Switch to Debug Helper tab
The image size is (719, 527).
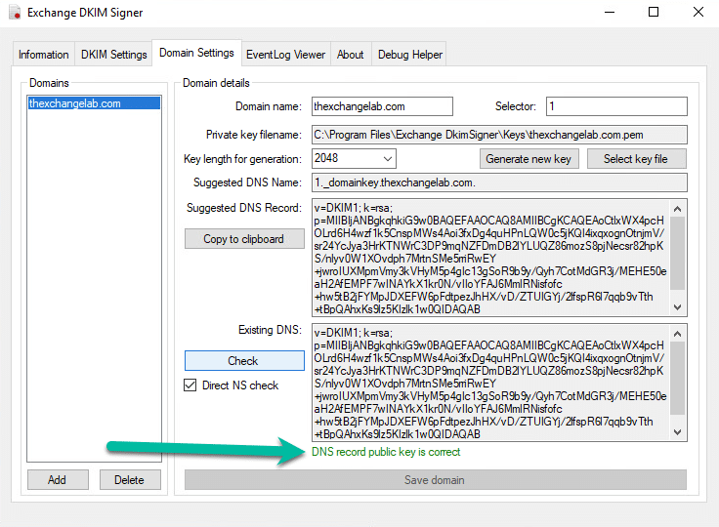tap(410, 55)
